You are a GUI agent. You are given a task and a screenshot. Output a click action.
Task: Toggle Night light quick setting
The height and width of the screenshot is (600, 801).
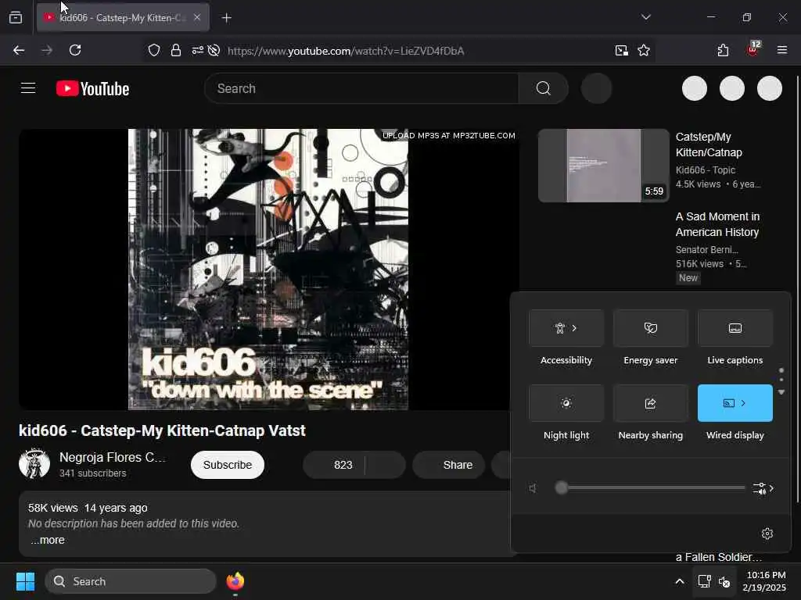(x=566, y=403)
